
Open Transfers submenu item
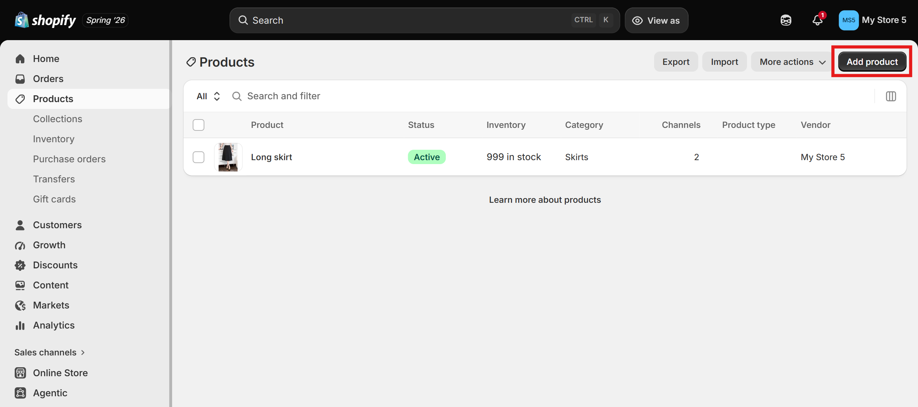pos(54,179)
